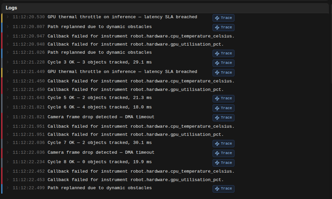Expand the 11:12:20.947 cpu_temperature callback row
The image size is (332, 199).
(8, 36)
